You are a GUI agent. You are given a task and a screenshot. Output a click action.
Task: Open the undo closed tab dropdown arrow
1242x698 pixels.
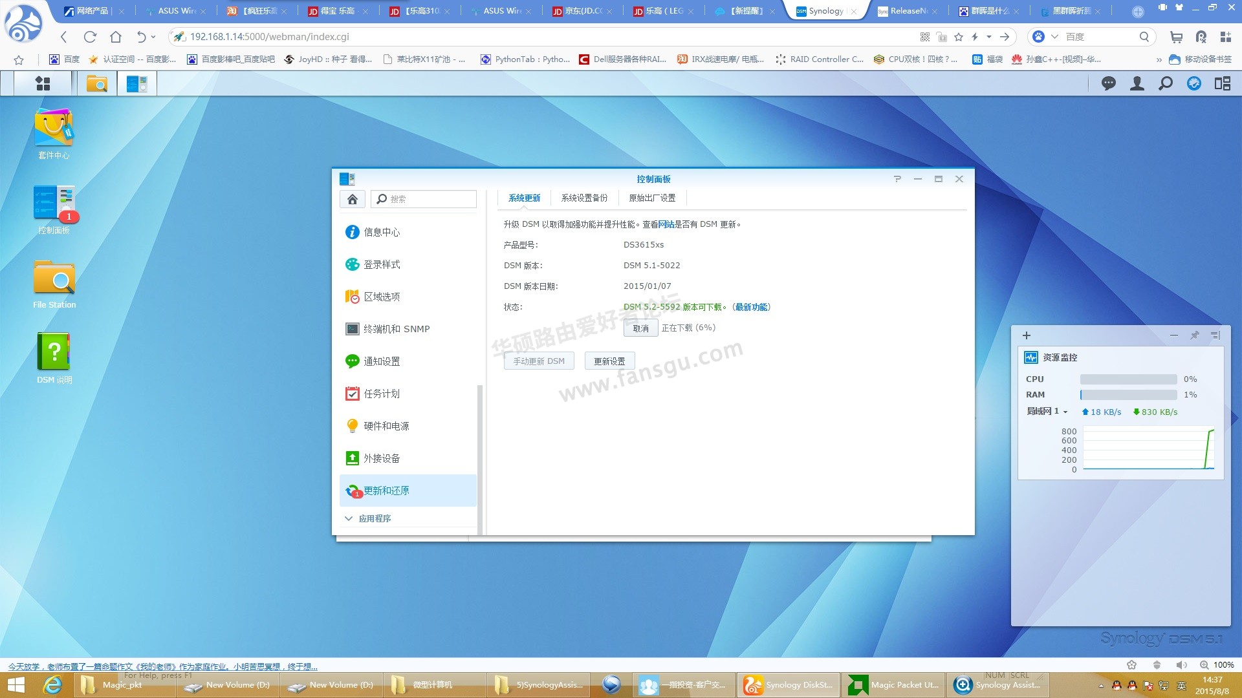153,37
